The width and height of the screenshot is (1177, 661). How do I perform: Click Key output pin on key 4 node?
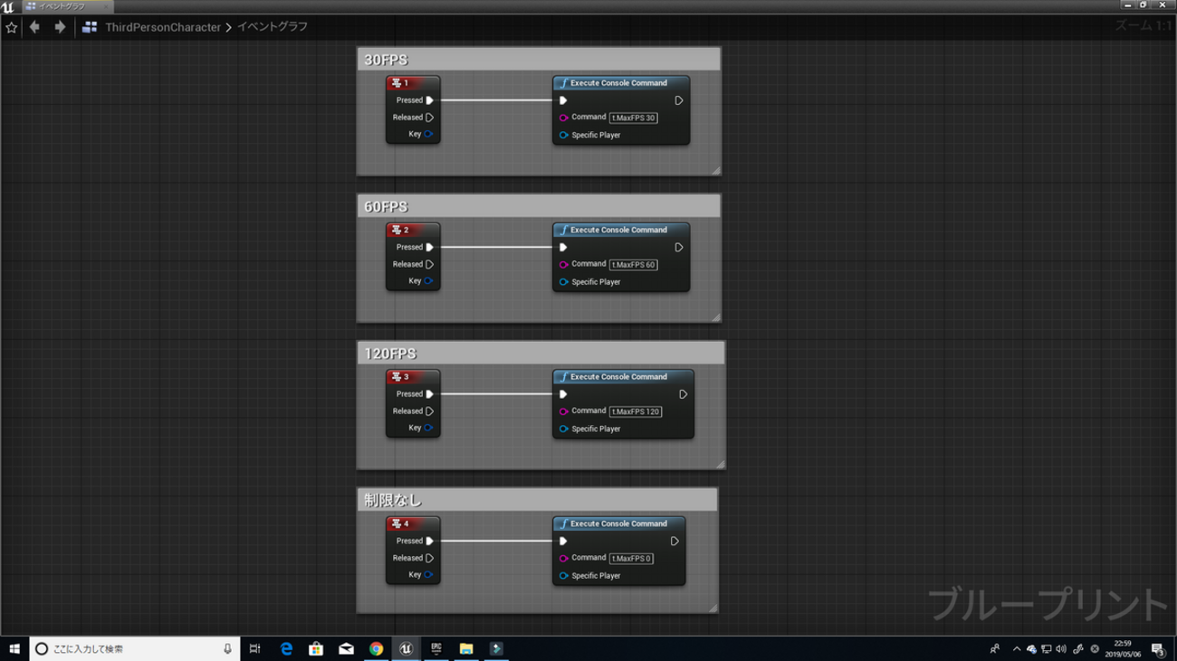tap(428, 574)
